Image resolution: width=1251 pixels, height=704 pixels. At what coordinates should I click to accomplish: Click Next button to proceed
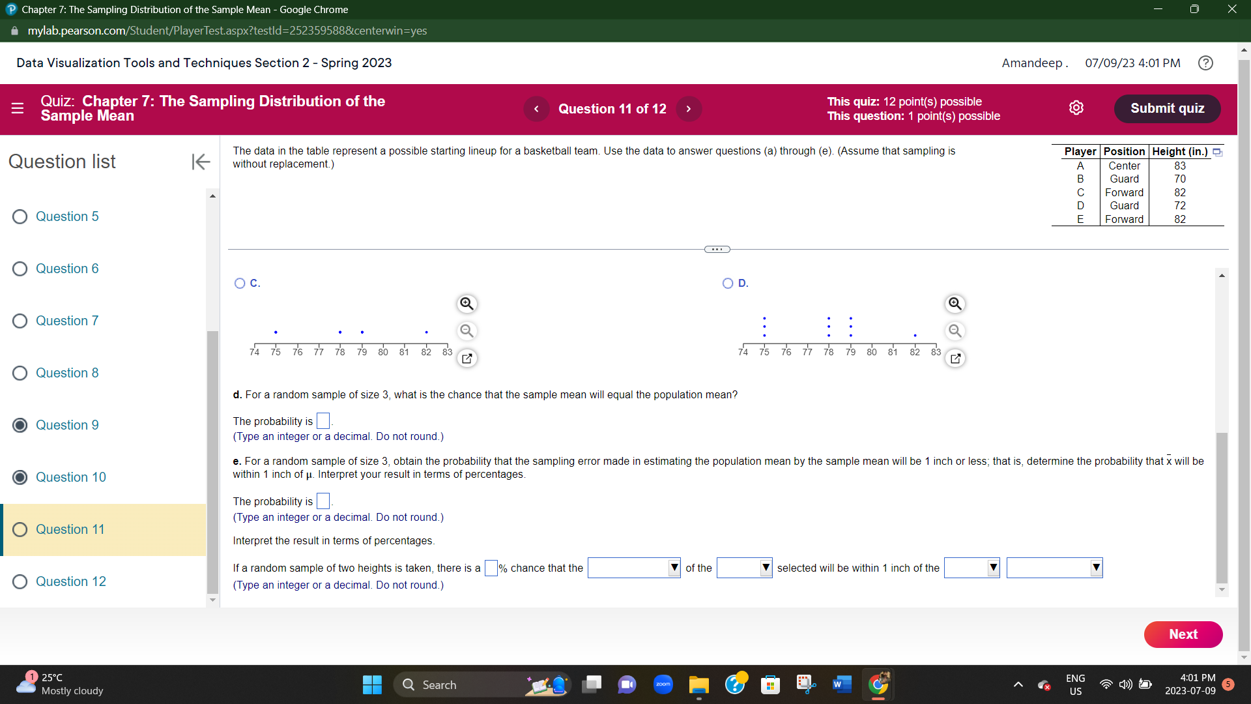[x=1184, y=634]
